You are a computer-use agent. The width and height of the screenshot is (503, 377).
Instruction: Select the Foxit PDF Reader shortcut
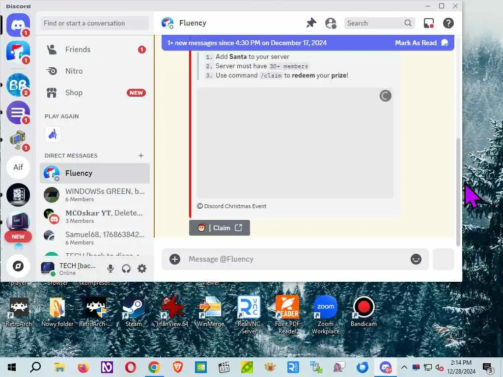click(x=287, y=315)
